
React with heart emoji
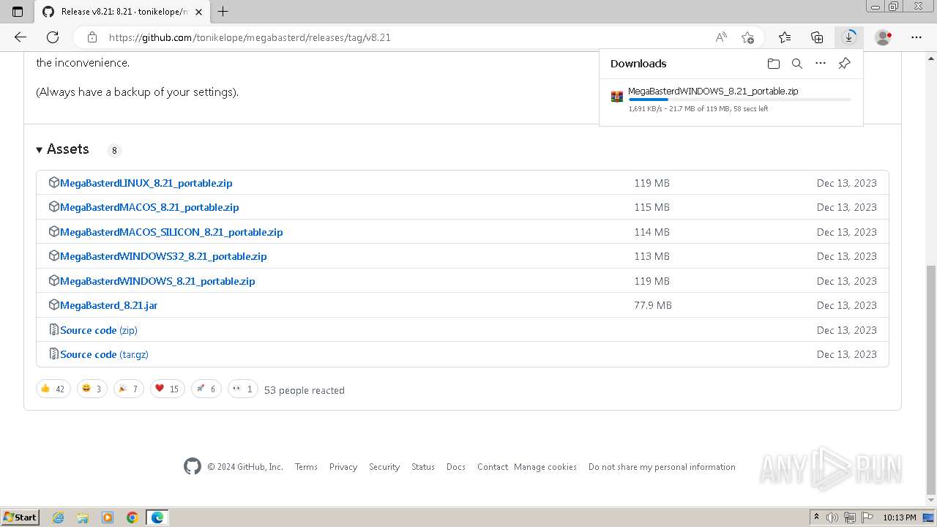[168, 389]
